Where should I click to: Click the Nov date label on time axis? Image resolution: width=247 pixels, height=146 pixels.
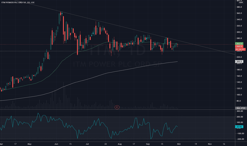[x=210, y=144]
